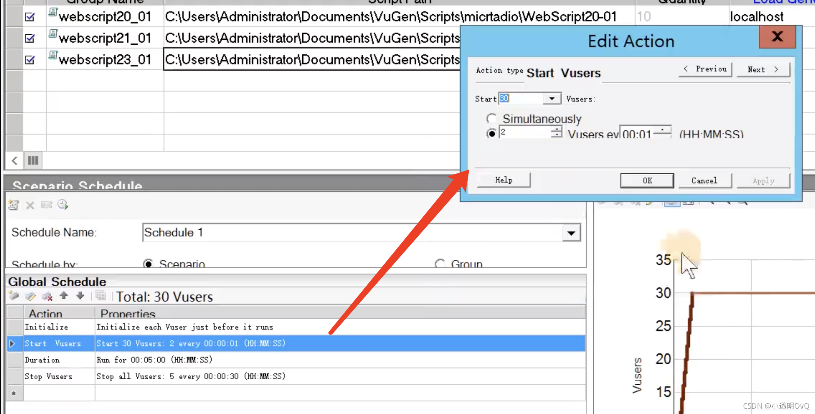The width and height of the screenshot is (815, 414).
Task: Uncheck the webscript21_01 group checkbox
Action: pos(30,39)
